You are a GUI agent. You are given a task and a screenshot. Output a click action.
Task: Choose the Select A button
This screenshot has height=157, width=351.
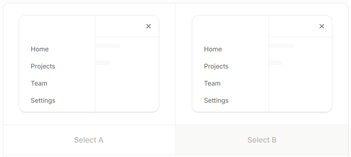[89, 140]
